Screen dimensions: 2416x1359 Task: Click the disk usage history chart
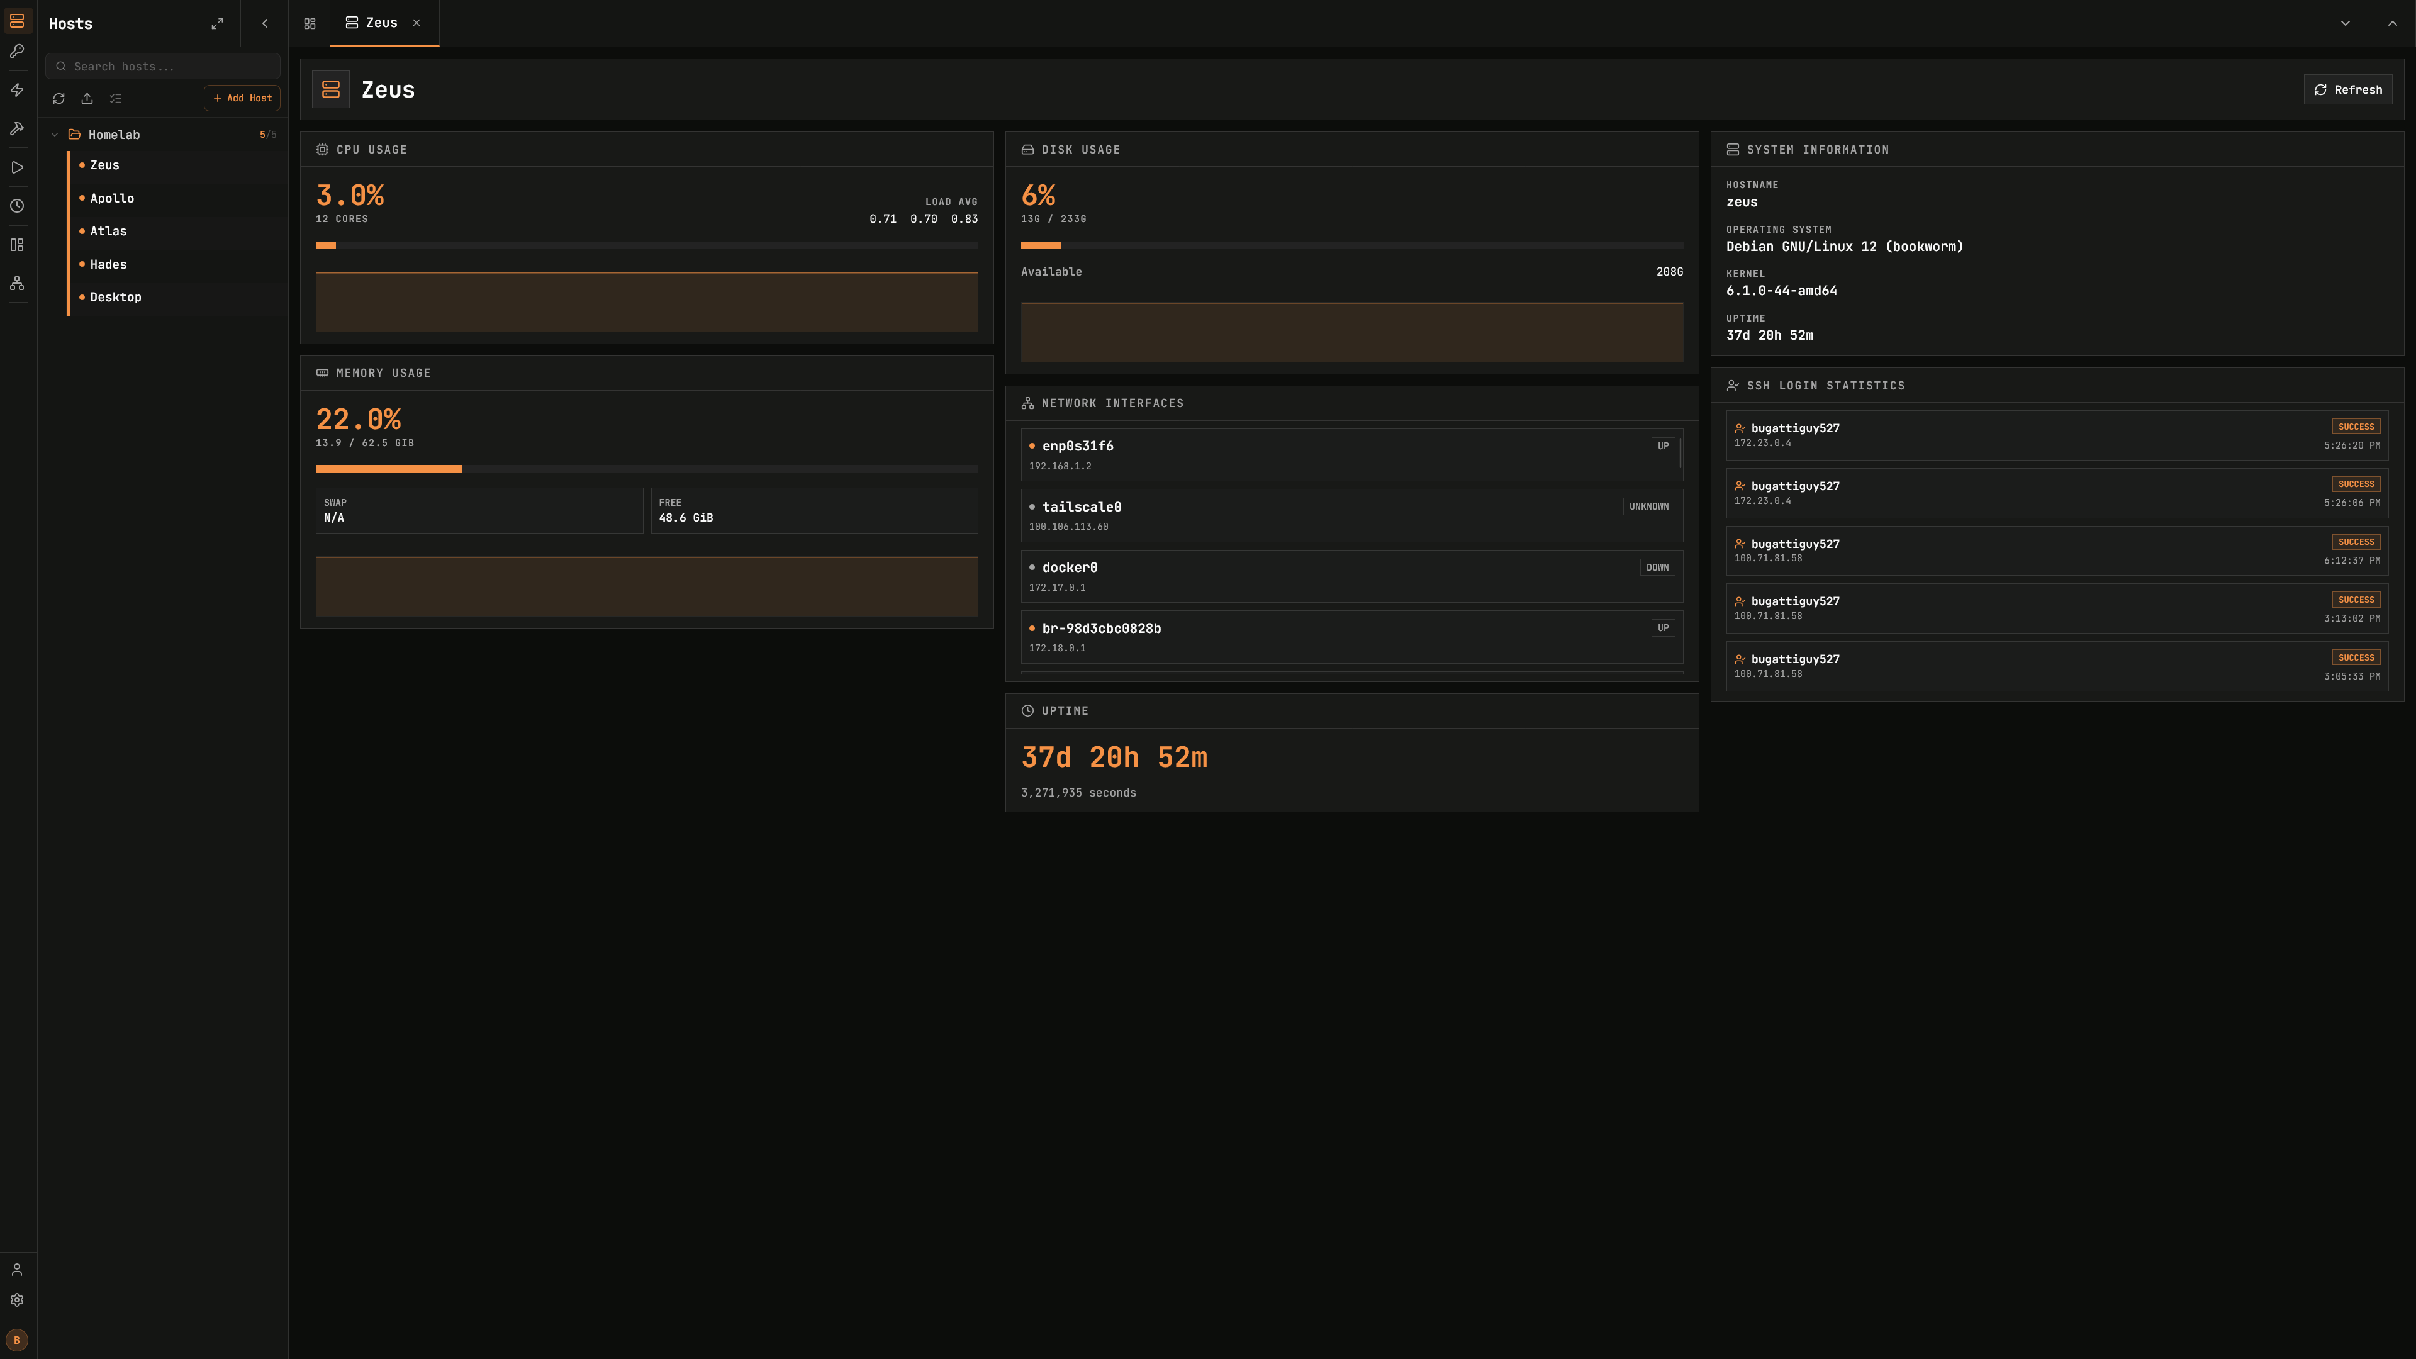click(x=1353, y=332)
